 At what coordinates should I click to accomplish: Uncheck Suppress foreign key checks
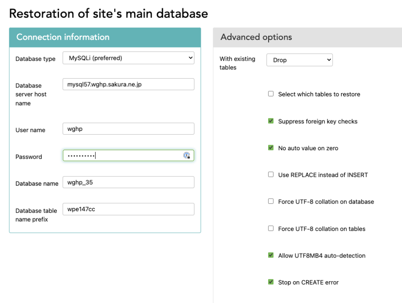[271, 121]
